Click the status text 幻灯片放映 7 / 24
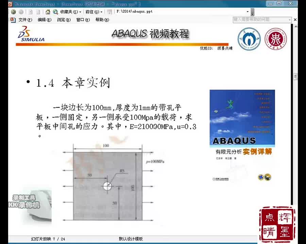The image size is (306, 244). click(x=48, y=239)
